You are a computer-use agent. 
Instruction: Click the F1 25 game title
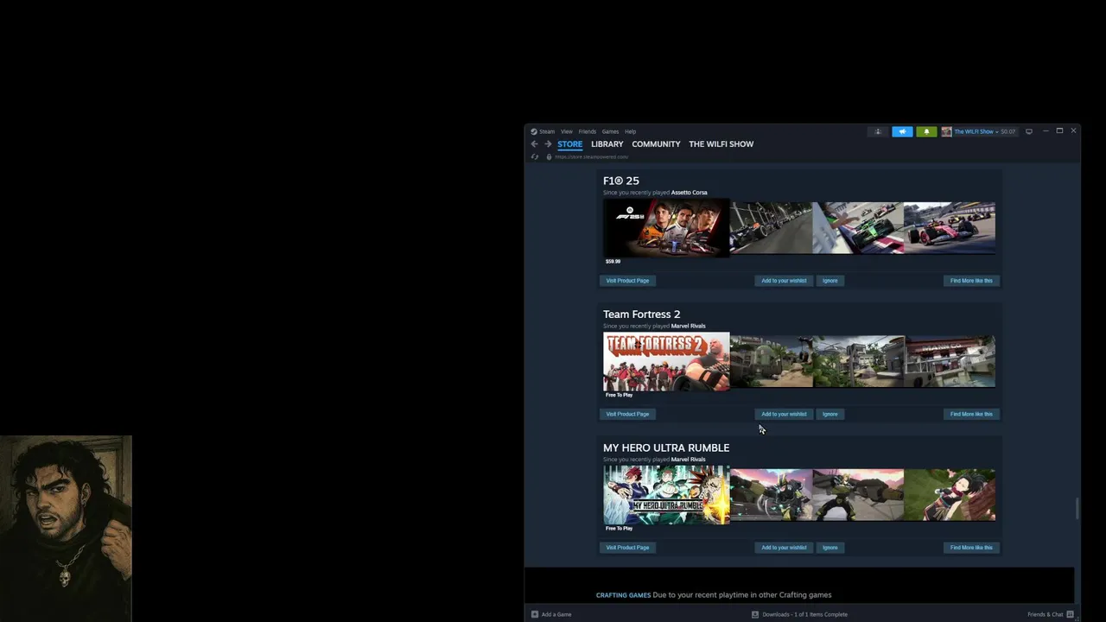click(x=621, y=181)
